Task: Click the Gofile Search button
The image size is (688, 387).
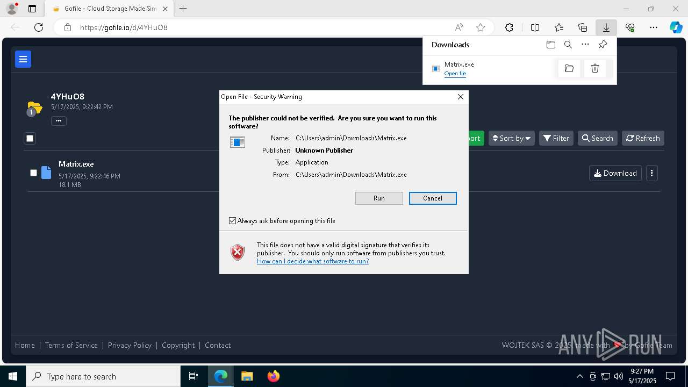Action: click(598, 138)
